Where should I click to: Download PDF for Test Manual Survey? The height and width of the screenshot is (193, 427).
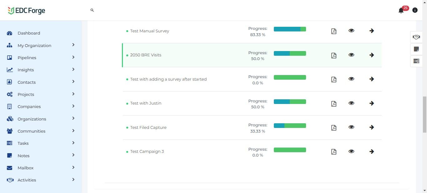[334, 31]
